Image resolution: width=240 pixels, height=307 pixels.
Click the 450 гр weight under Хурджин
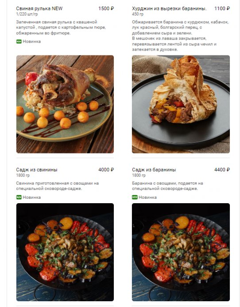(138, 14)
